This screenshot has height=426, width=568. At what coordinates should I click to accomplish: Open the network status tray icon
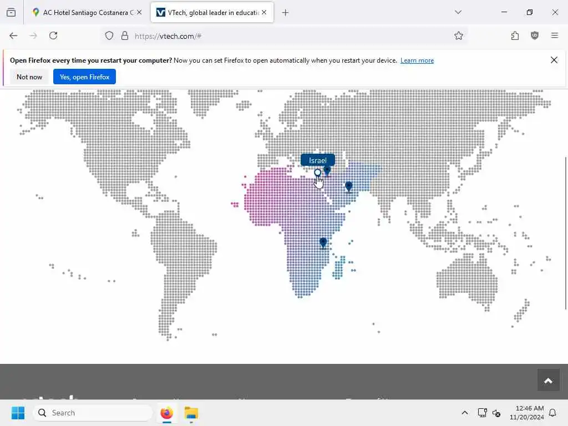482,413
